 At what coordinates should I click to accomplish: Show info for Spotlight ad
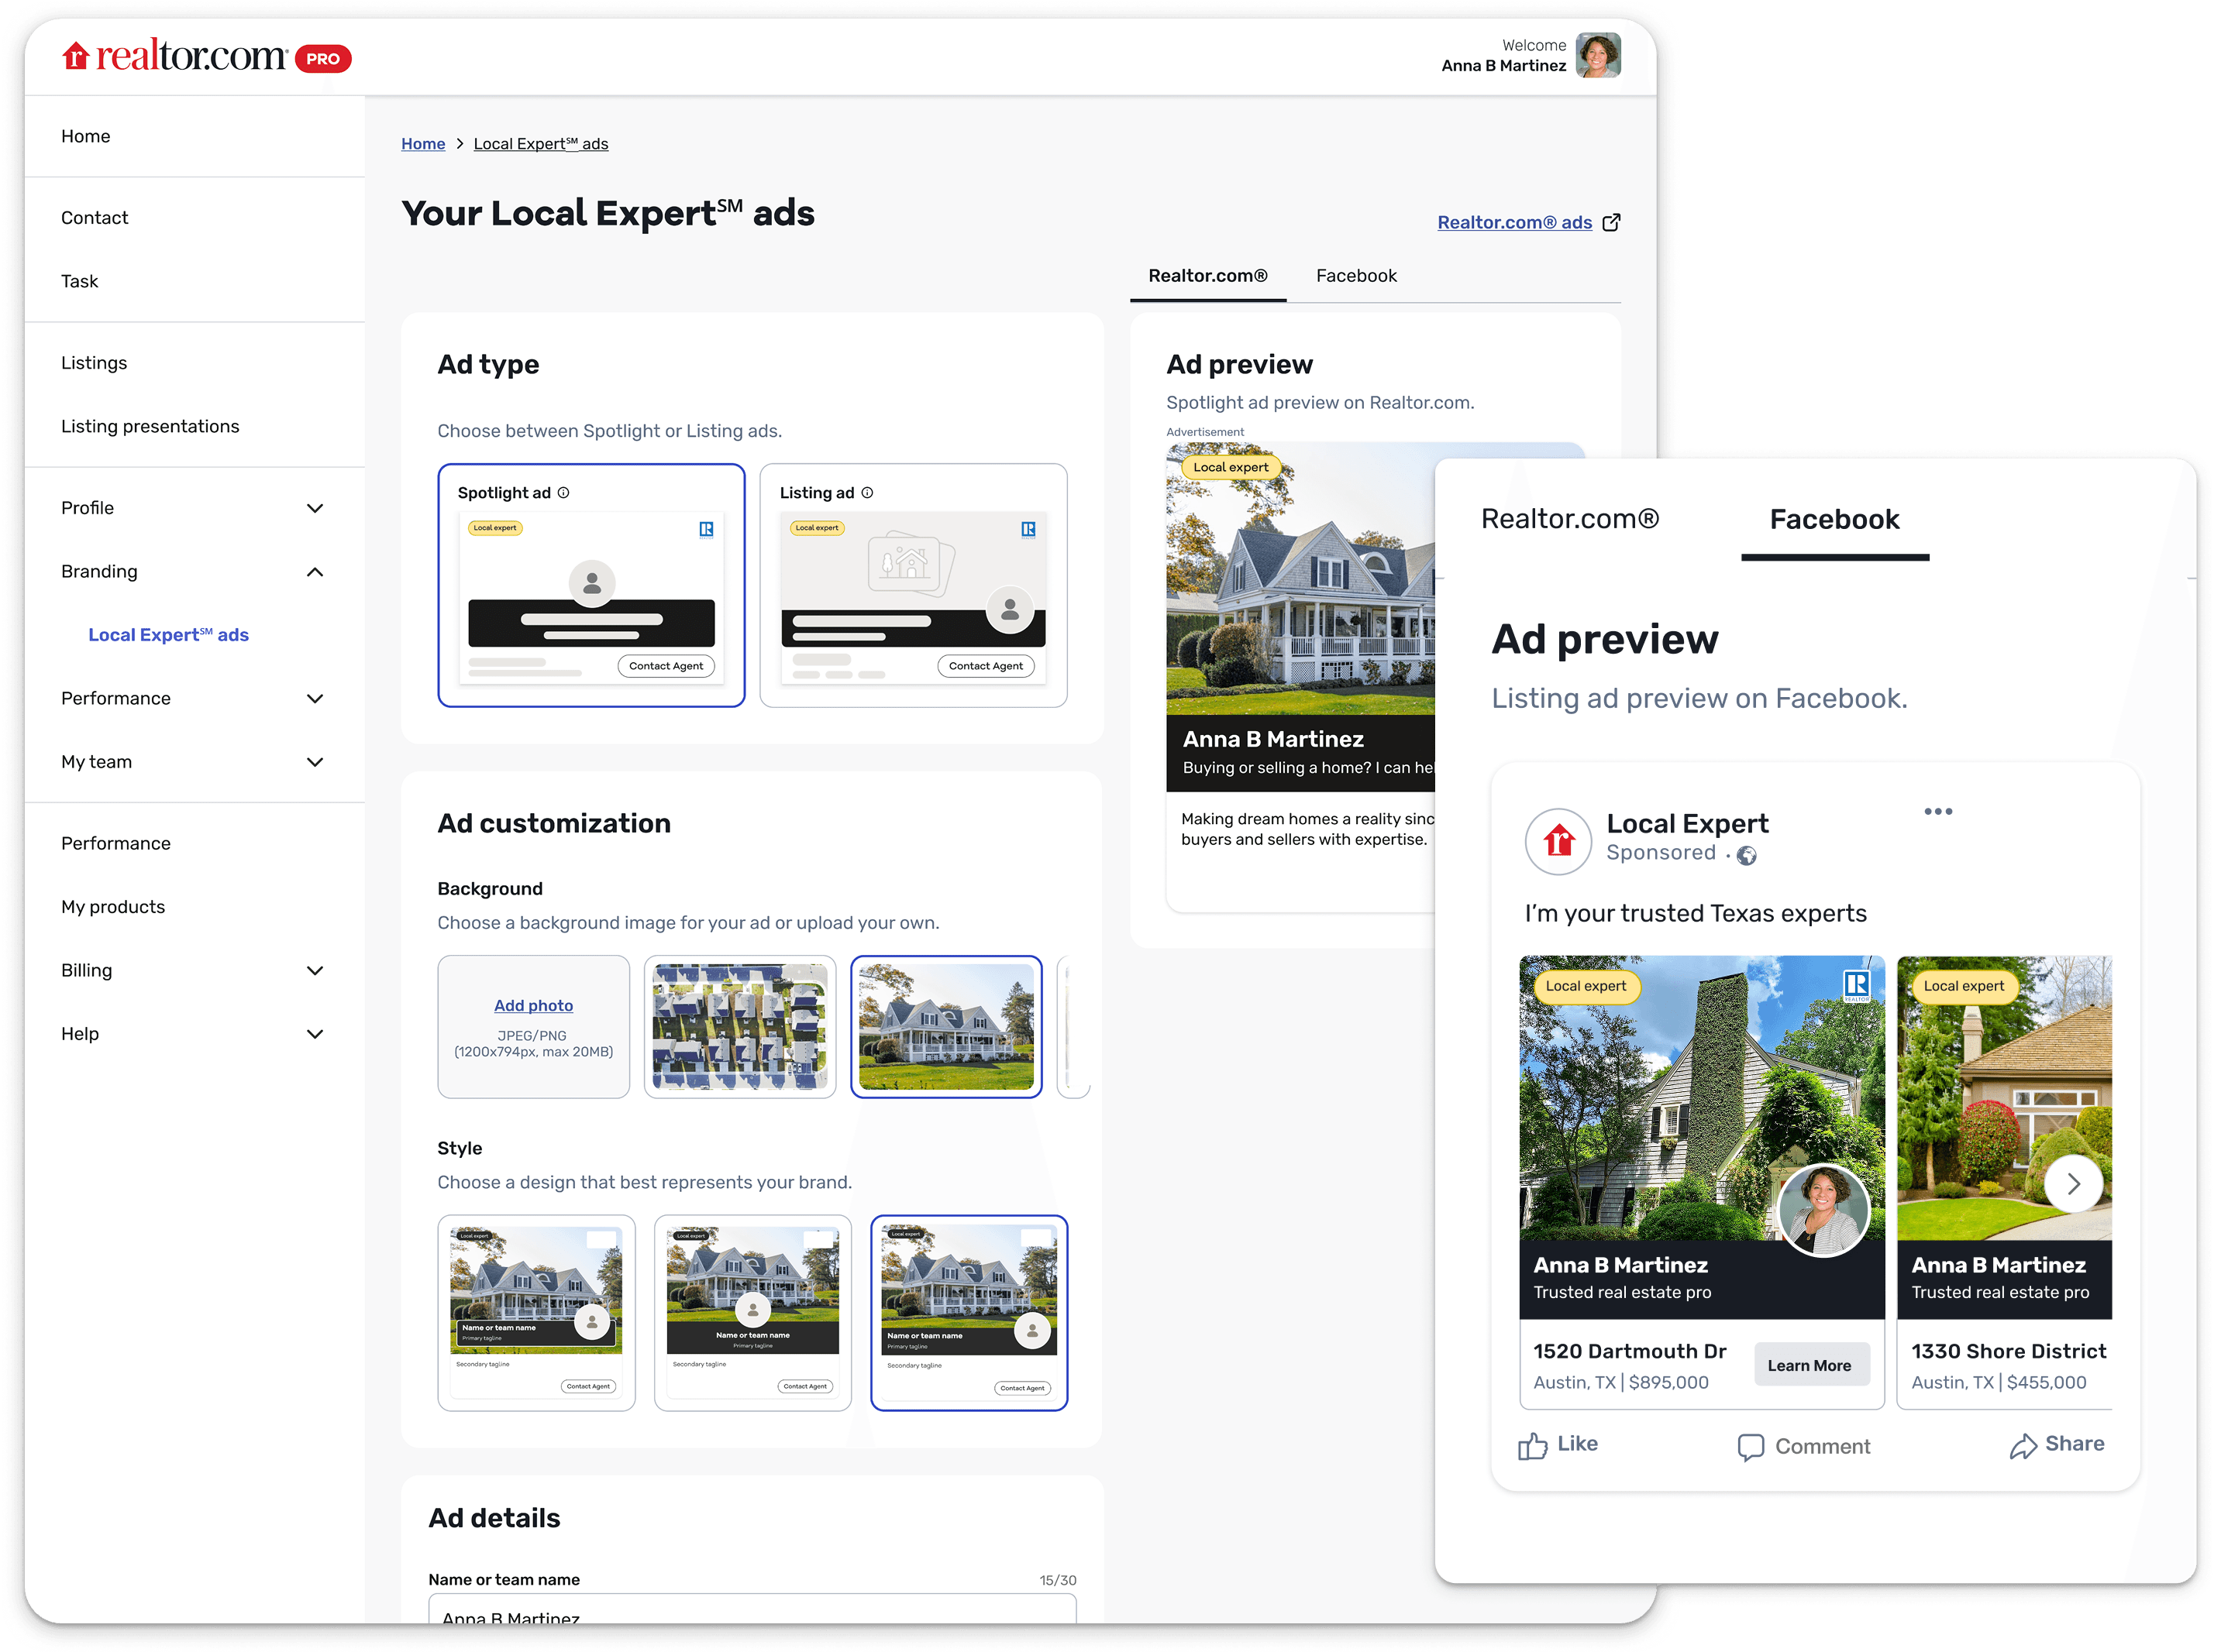(563, 493)
